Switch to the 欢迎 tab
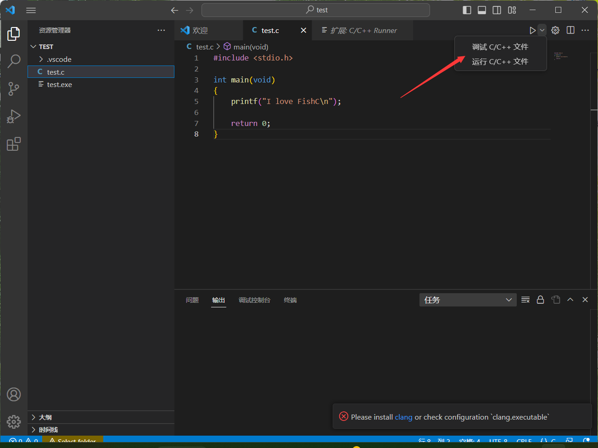The width and height of the screenshot is (598, 448). (x=209, y=30)
